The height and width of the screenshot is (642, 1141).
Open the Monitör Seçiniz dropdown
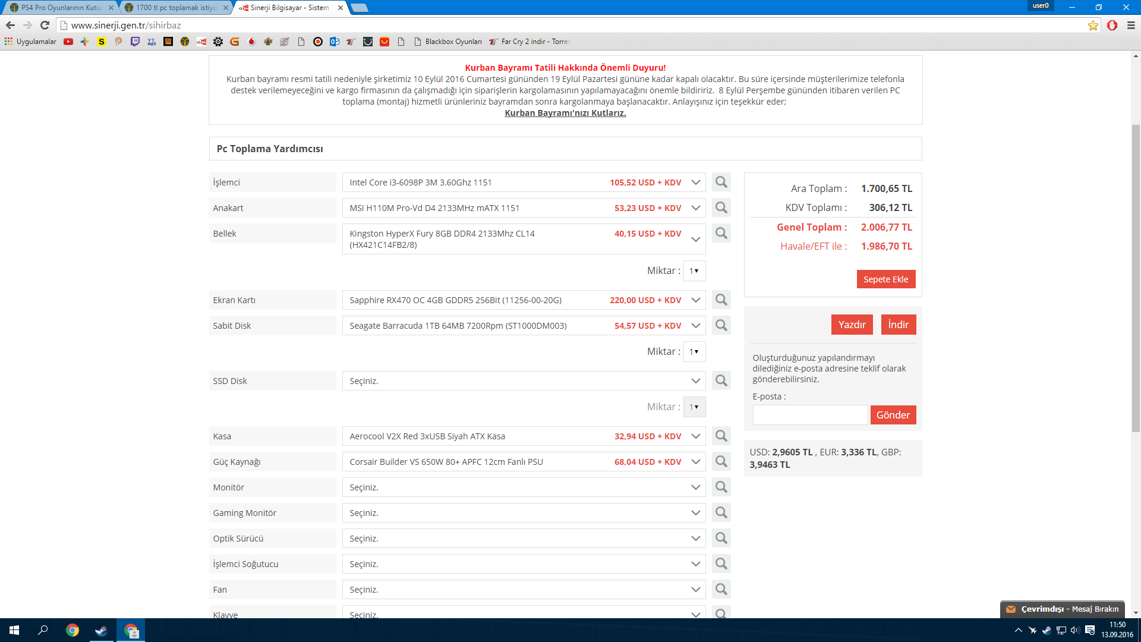(x=695, y=487)
